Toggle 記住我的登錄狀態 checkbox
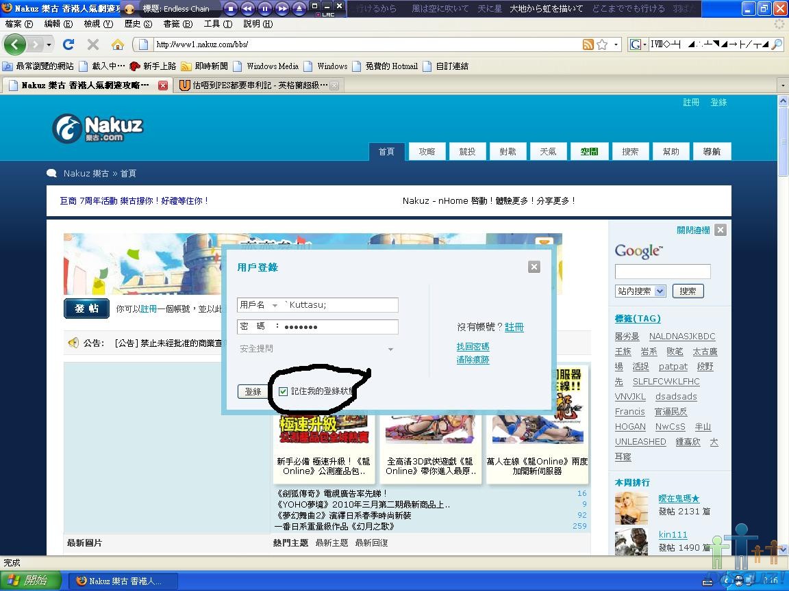 [284, 391]
